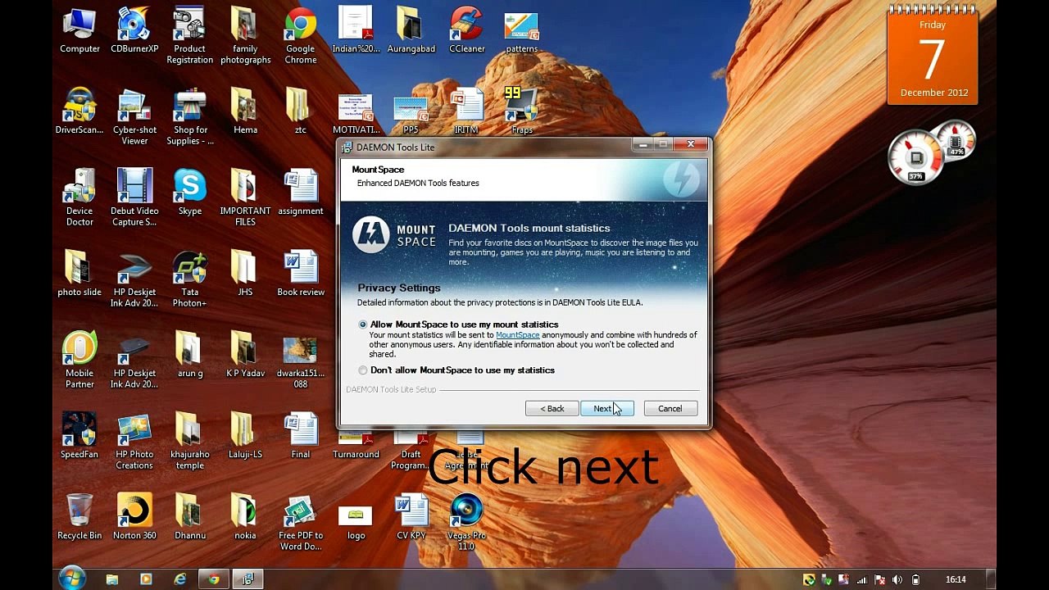Open the photo slide folder
1049x590 pixels.
coord(79,274)
